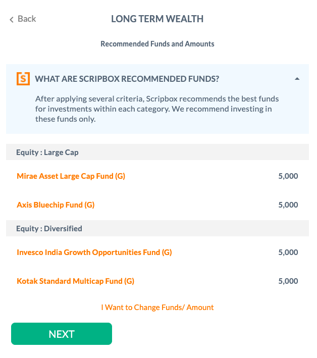This screenshot has height=358, width=317.
Task: Click the Kotak Standard Multicap amount 5,000
Action: tap(288, 281)
